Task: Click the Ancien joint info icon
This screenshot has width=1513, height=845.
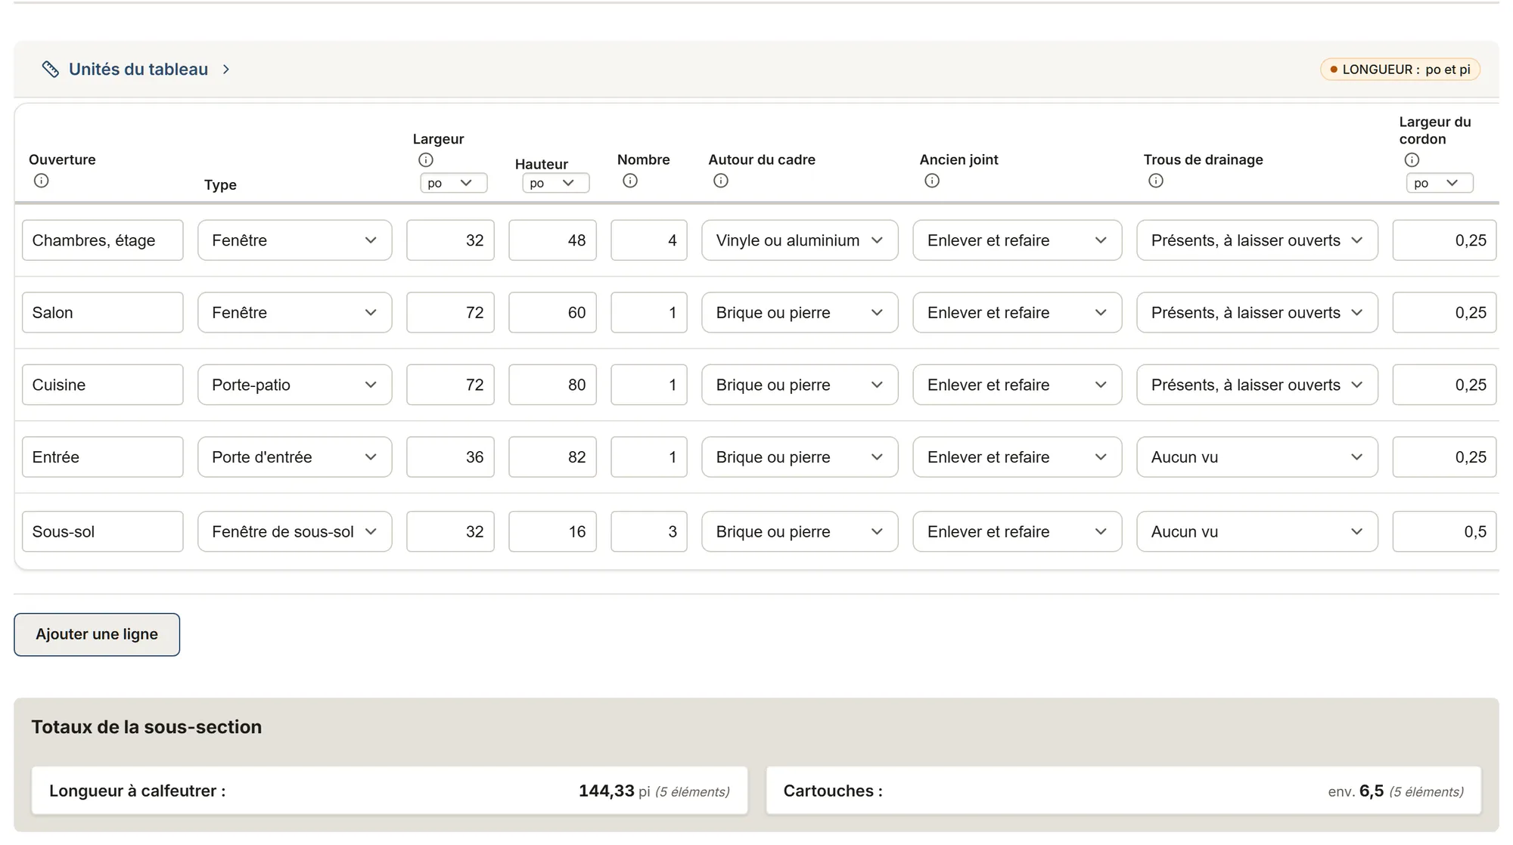Action: point(932,181)
